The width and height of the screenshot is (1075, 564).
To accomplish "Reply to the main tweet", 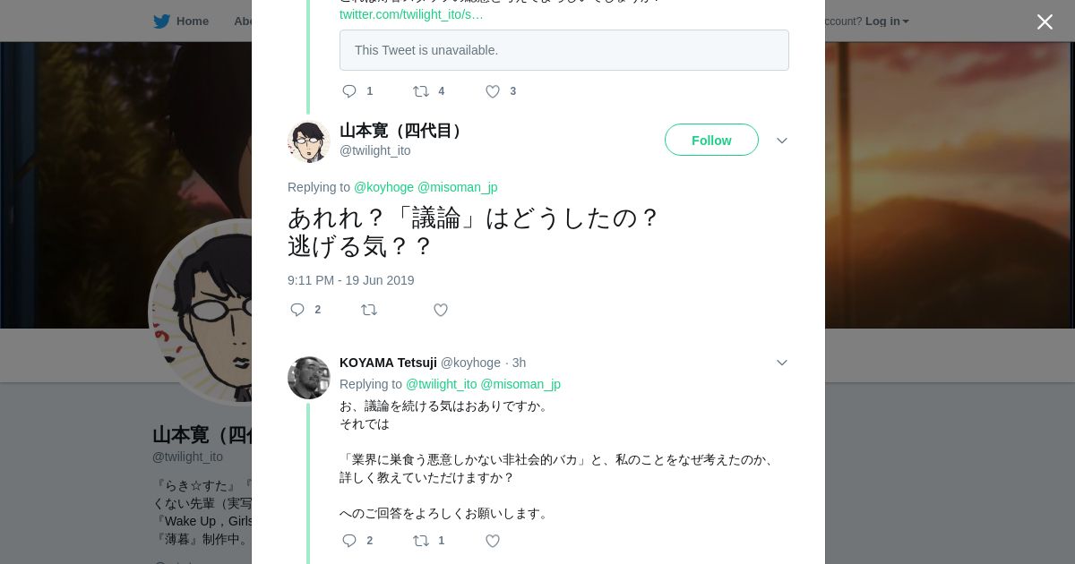I will (x=298, y=310).
